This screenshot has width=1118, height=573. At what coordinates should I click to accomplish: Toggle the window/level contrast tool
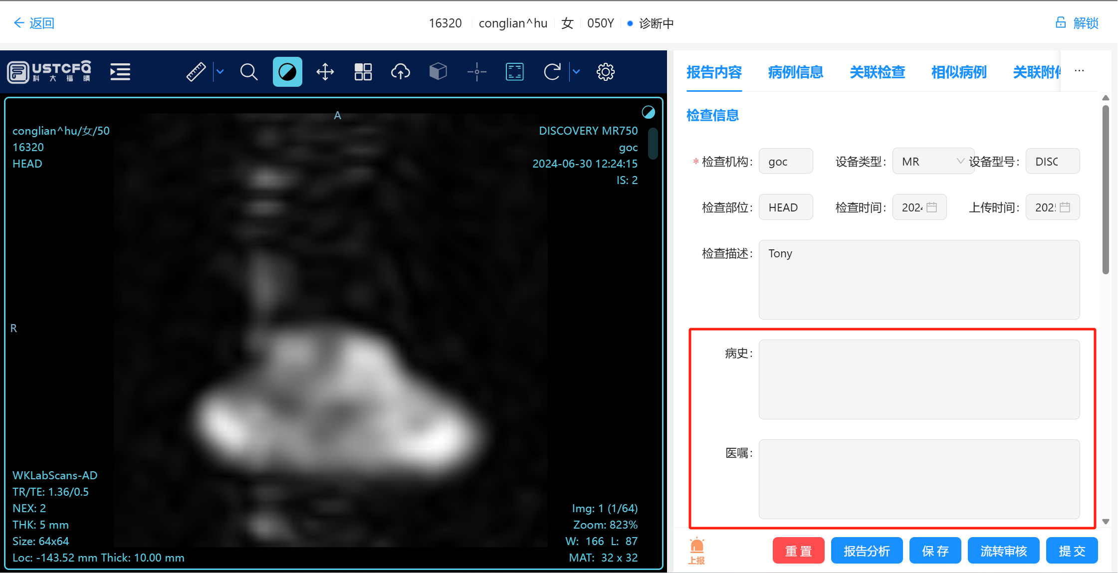click(287, 72)
